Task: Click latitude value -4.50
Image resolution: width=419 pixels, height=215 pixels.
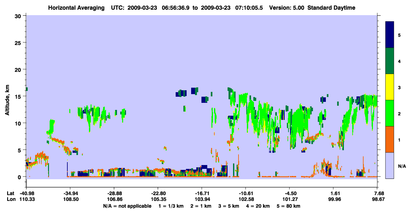Action: click(289, 193)
